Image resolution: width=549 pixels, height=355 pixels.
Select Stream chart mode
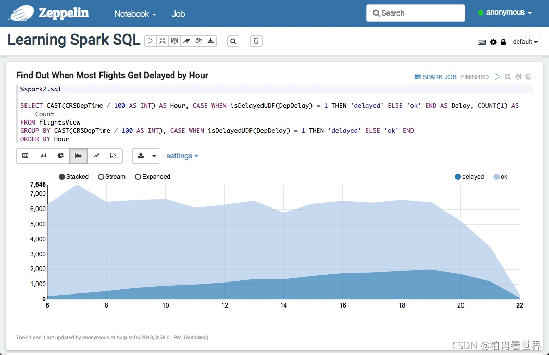(111, 177)
